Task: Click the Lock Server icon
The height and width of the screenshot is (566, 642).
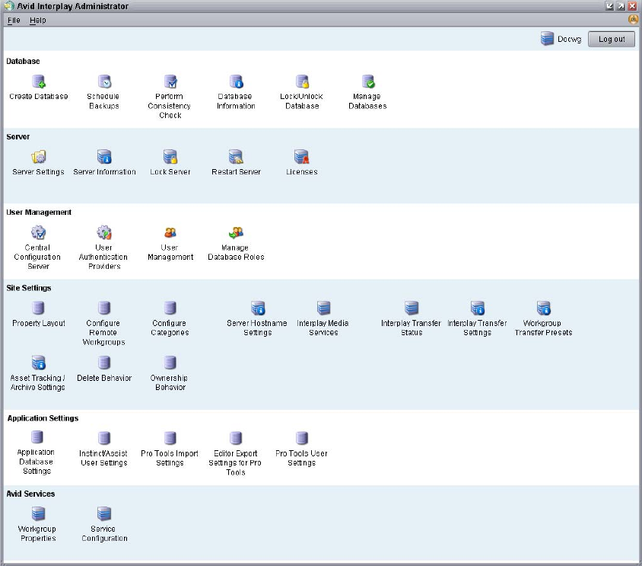Action: pyautogui.click(x=170, y=157)
